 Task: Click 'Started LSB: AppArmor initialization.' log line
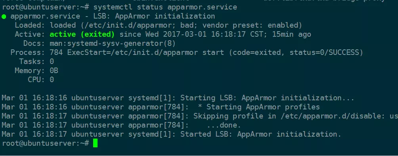[261, 135]
